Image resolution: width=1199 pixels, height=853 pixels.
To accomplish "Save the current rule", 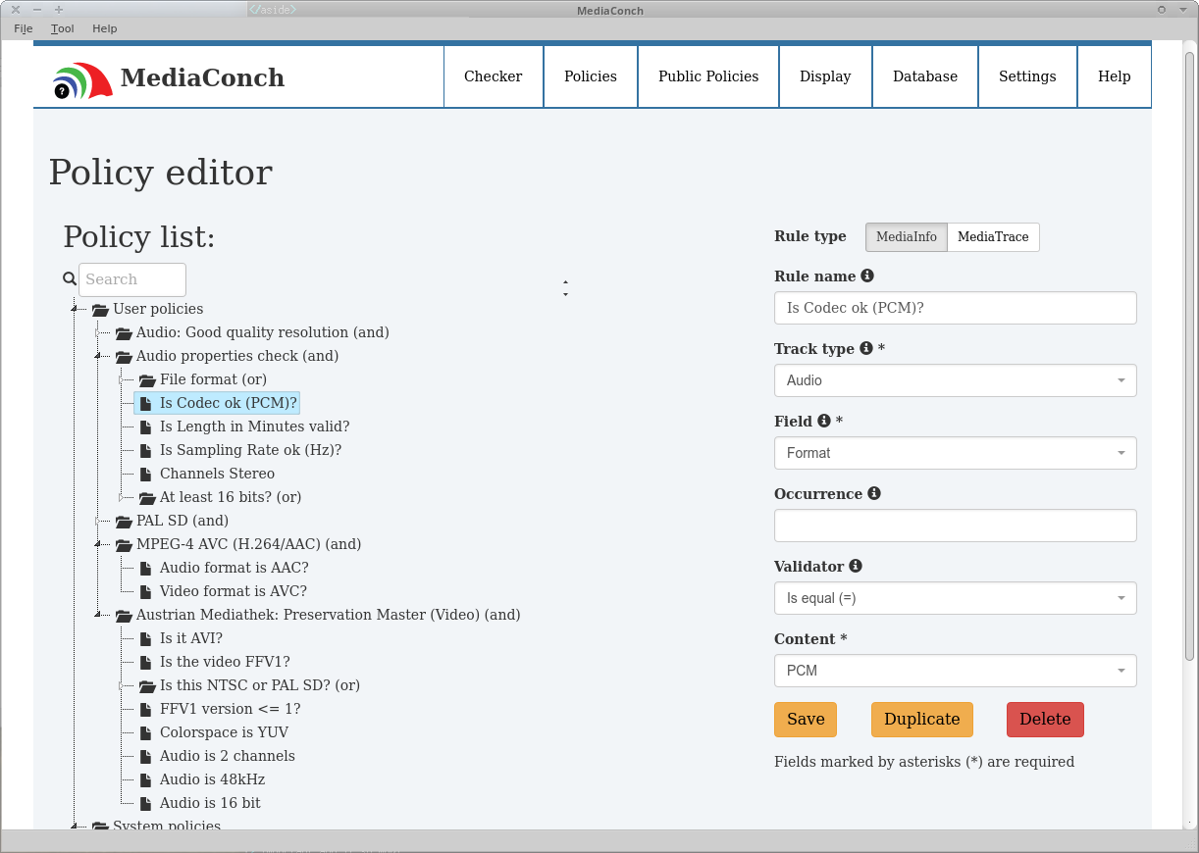I will pyautogui.click(x=806, y=720).
